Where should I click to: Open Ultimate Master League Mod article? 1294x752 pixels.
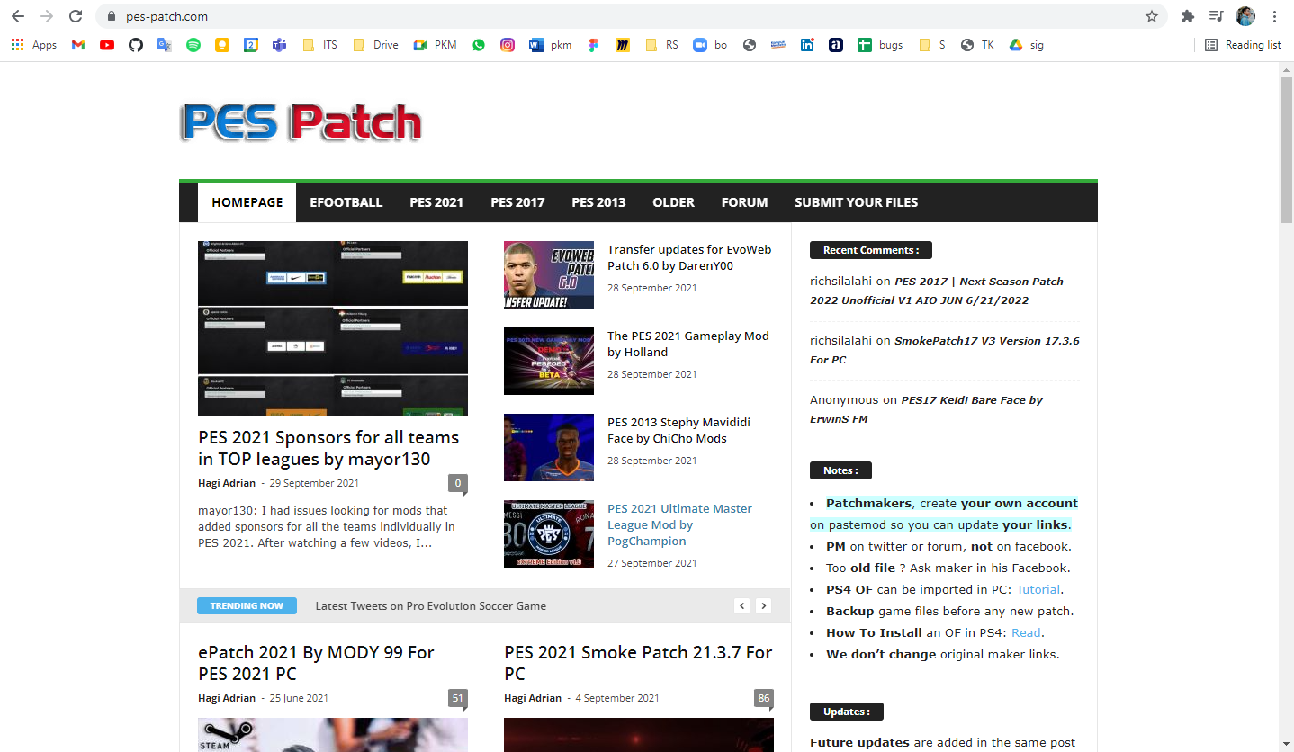[679, 524]
